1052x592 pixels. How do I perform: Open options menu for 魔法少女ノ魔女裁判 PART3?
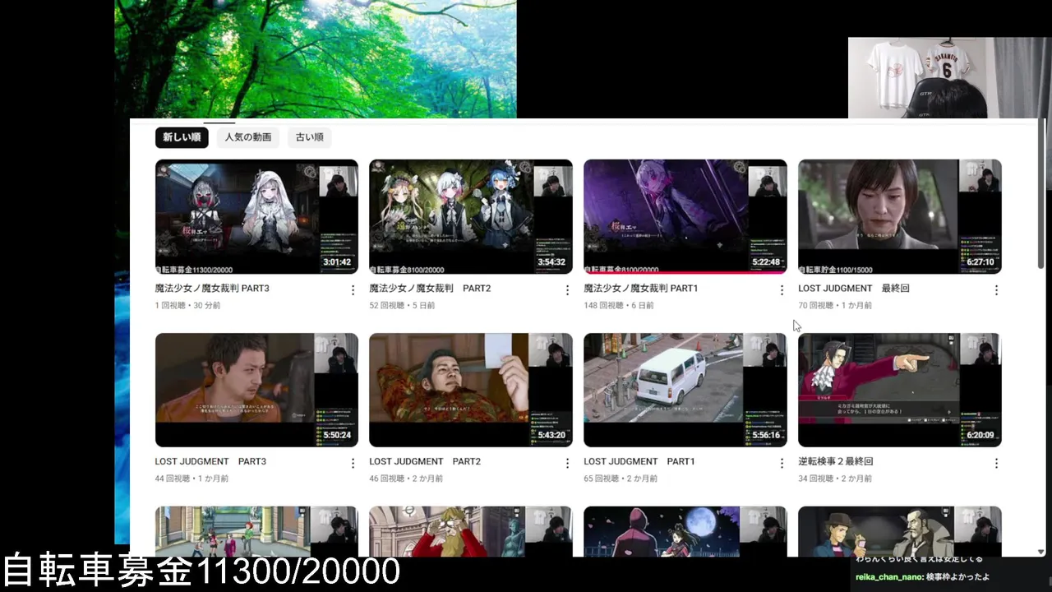pyautogui.click(x=353, y=290)
